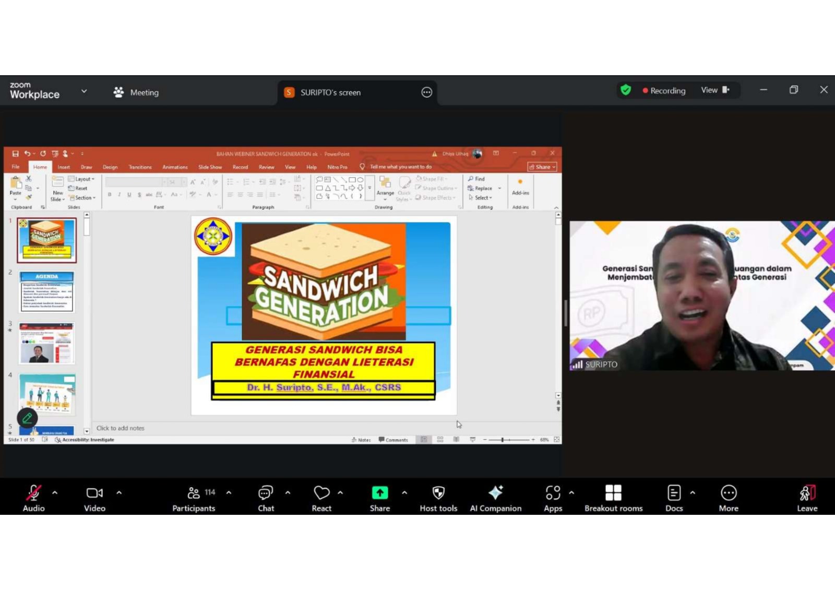Viewport: 835px width, 590px height.
Task: Open the Chat panel
Action: [266, 493]
